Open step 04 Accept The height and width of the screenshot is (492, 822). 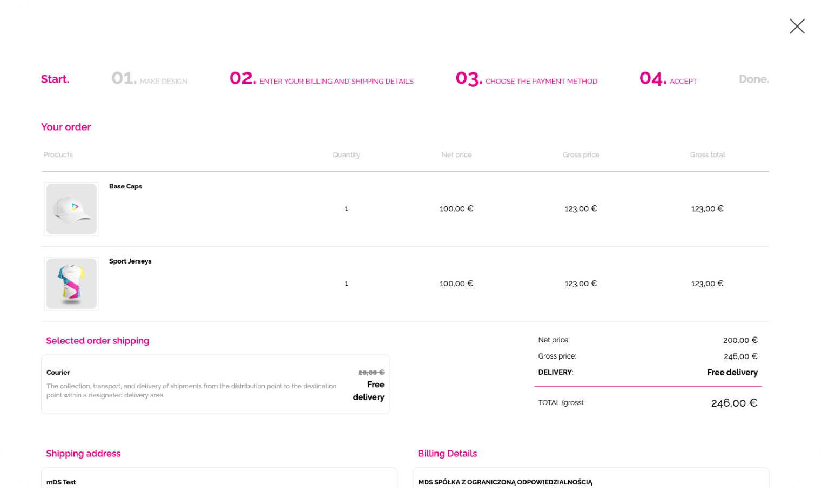pyautogui.click(x=668, y=79)
